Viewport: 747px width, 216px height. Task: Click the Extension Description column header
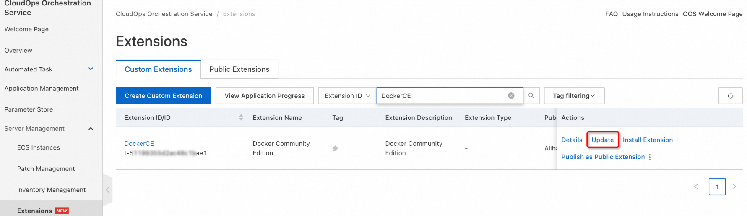(419, 118)
